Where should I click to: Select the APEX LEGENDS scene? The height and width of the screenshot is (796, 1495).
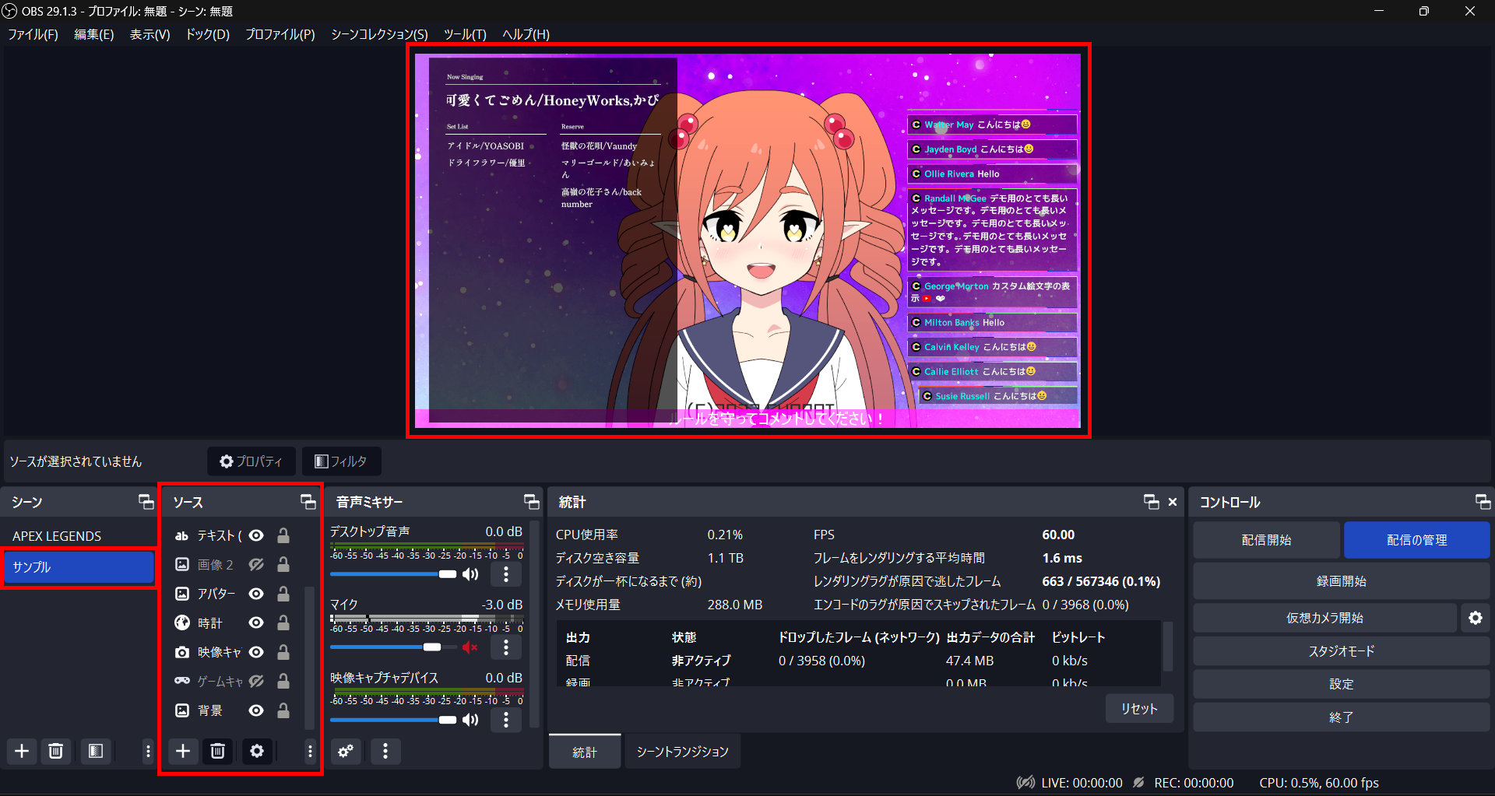[x=78, y=536]
